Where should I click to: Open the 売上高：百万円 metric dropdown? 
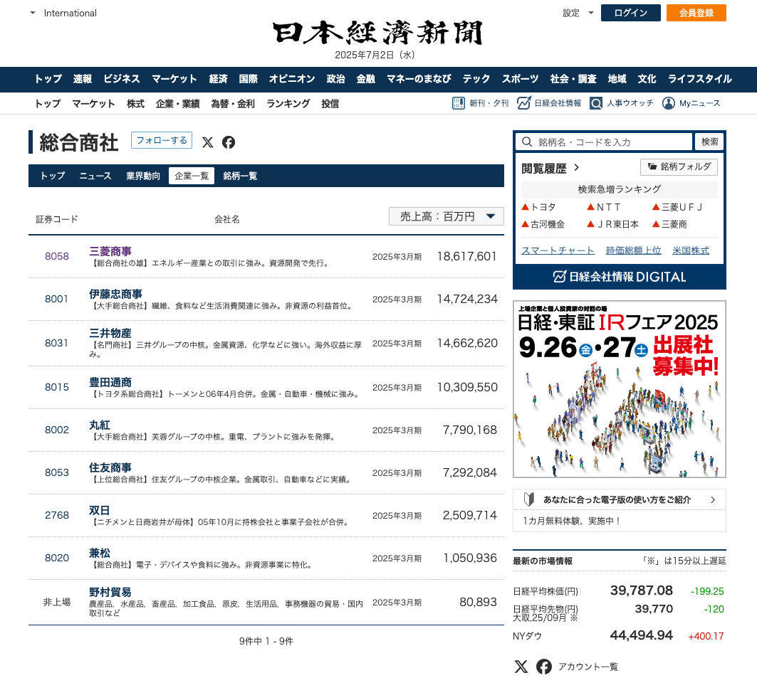click(446, 216)
